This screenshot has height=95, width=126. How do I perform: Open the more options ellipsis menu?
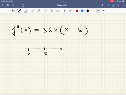[x=123, y=5]
